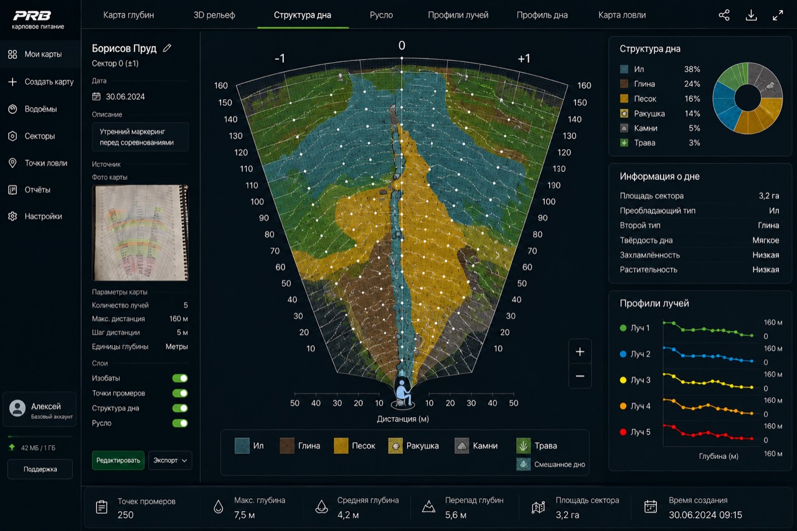
Task: Toggle the Изобаты layer switch
Action: (180, 378)
